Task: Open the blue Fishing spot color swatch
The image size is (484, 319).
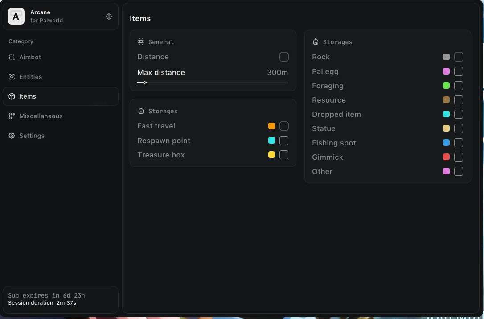Action: (447, 143)
